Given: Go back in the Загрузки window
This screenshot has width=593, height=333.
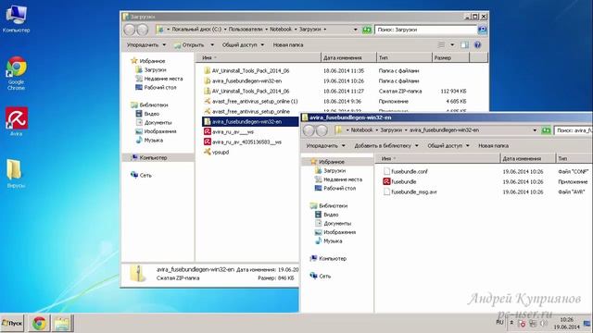Looking at the screenshot, I should (x=130, y=30).
